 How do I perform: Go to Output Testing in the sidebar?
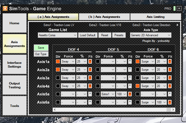pyautogui.click(x=15, y=85)
